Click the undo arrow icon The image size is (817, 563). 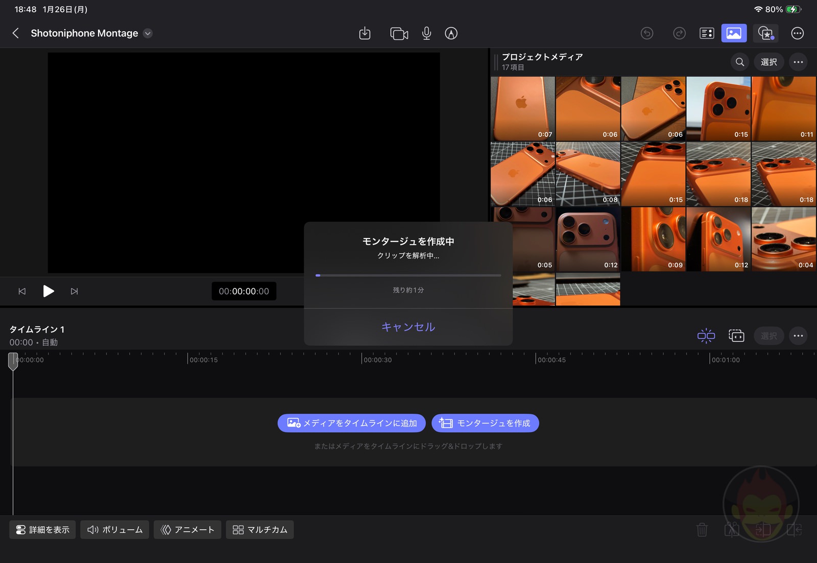tap(647, 33)
